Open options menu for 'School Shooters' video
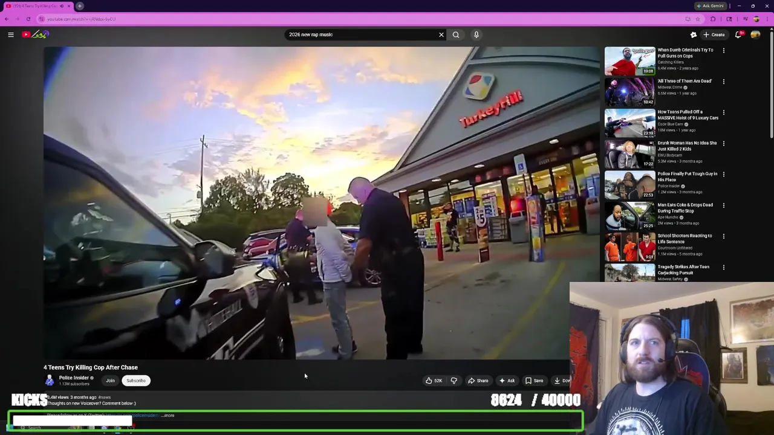 [723, 236]
